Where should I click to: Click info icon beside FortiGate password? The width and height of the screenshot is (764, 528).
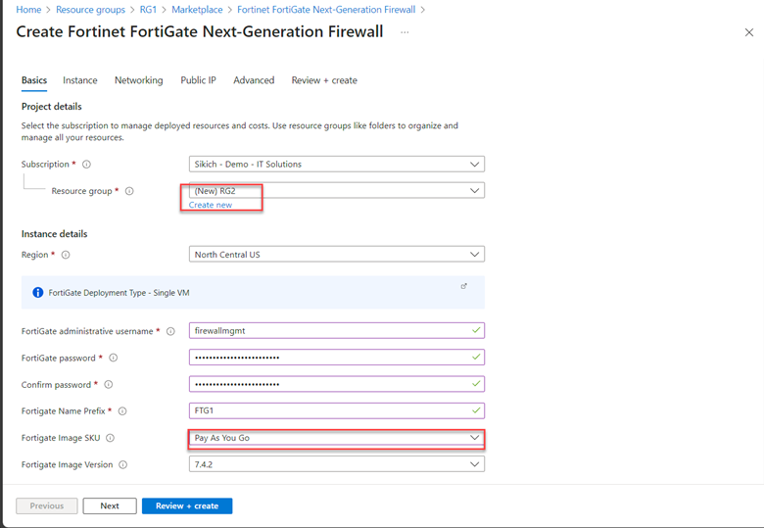pyautogui.click(x=114, y=359)
